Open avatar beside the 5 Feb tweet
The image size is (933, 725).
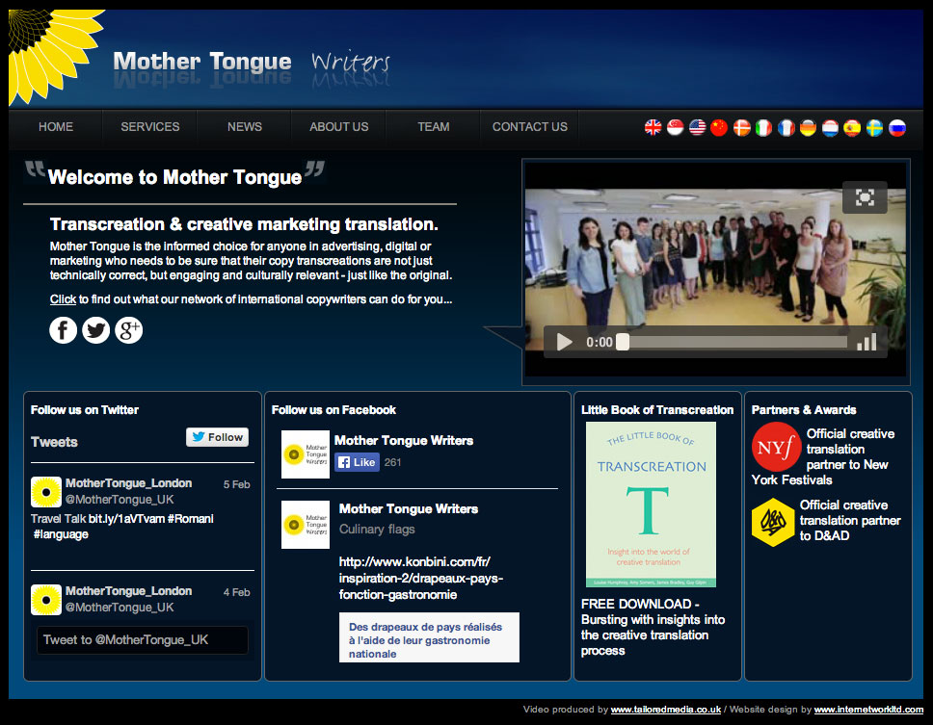(46, 491)
